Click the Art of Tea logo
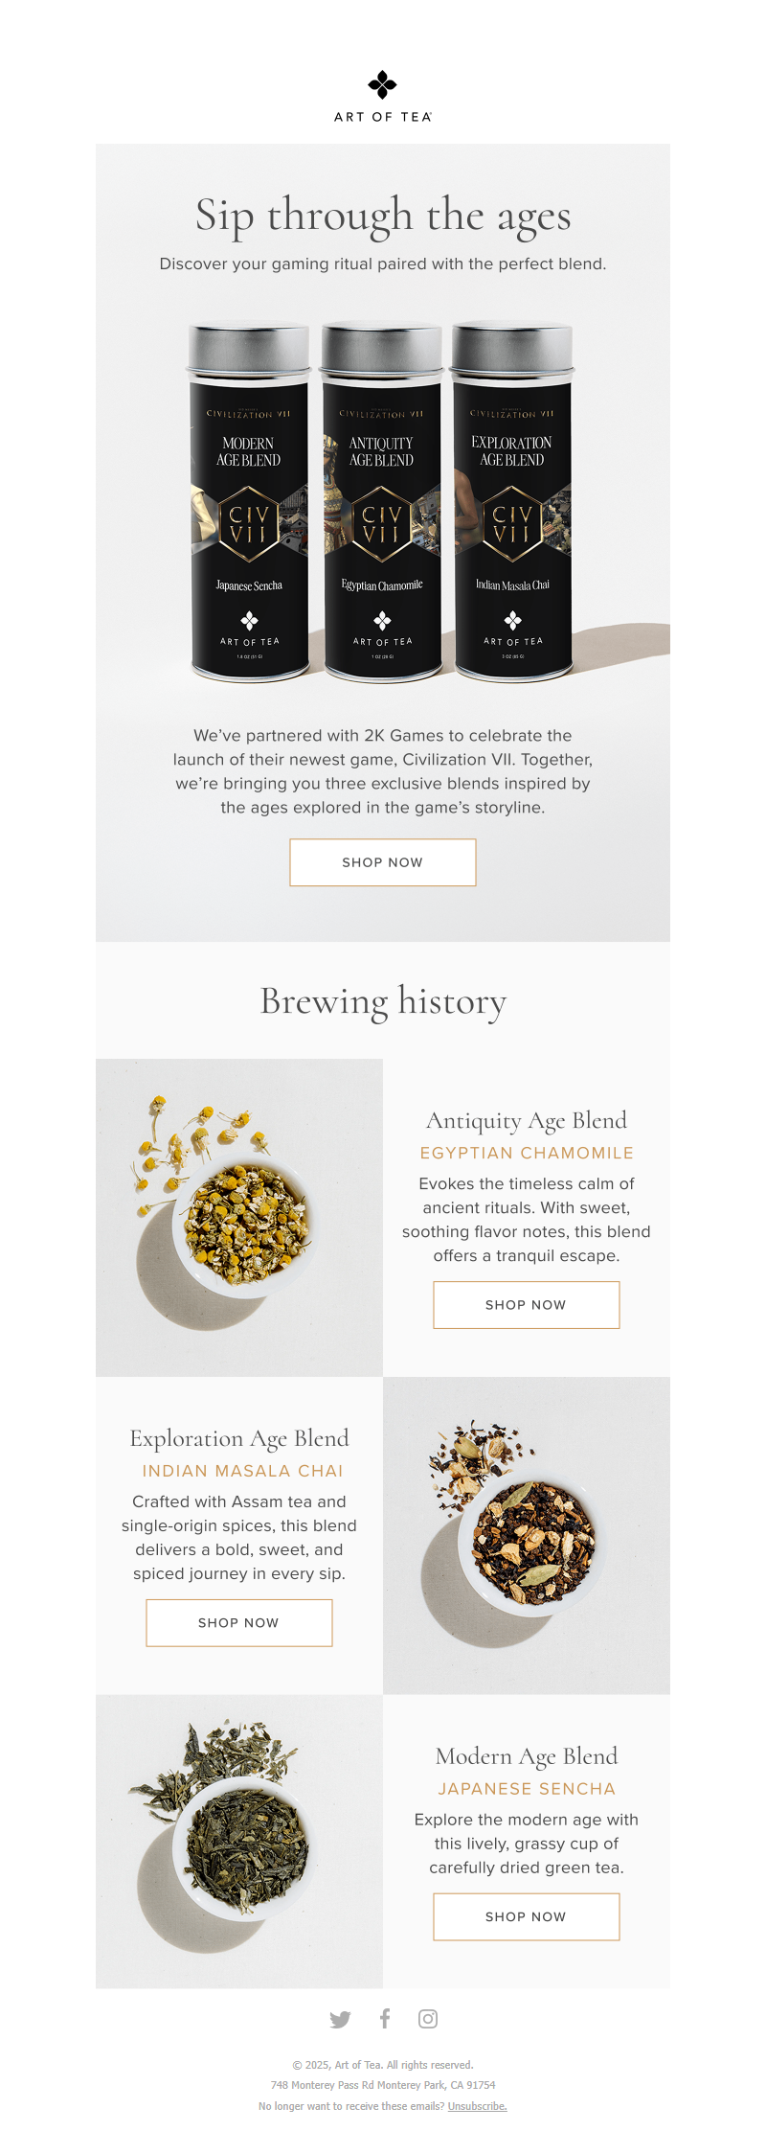The image size is (766, 2154). 383,97
